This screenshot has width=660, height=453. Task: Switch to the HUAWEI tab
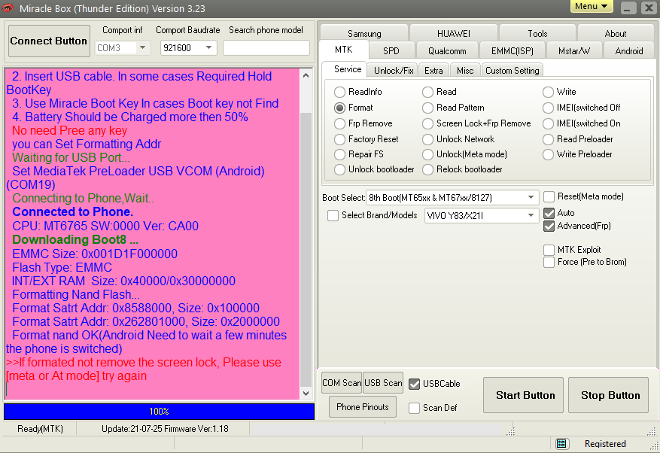(454, 33)
